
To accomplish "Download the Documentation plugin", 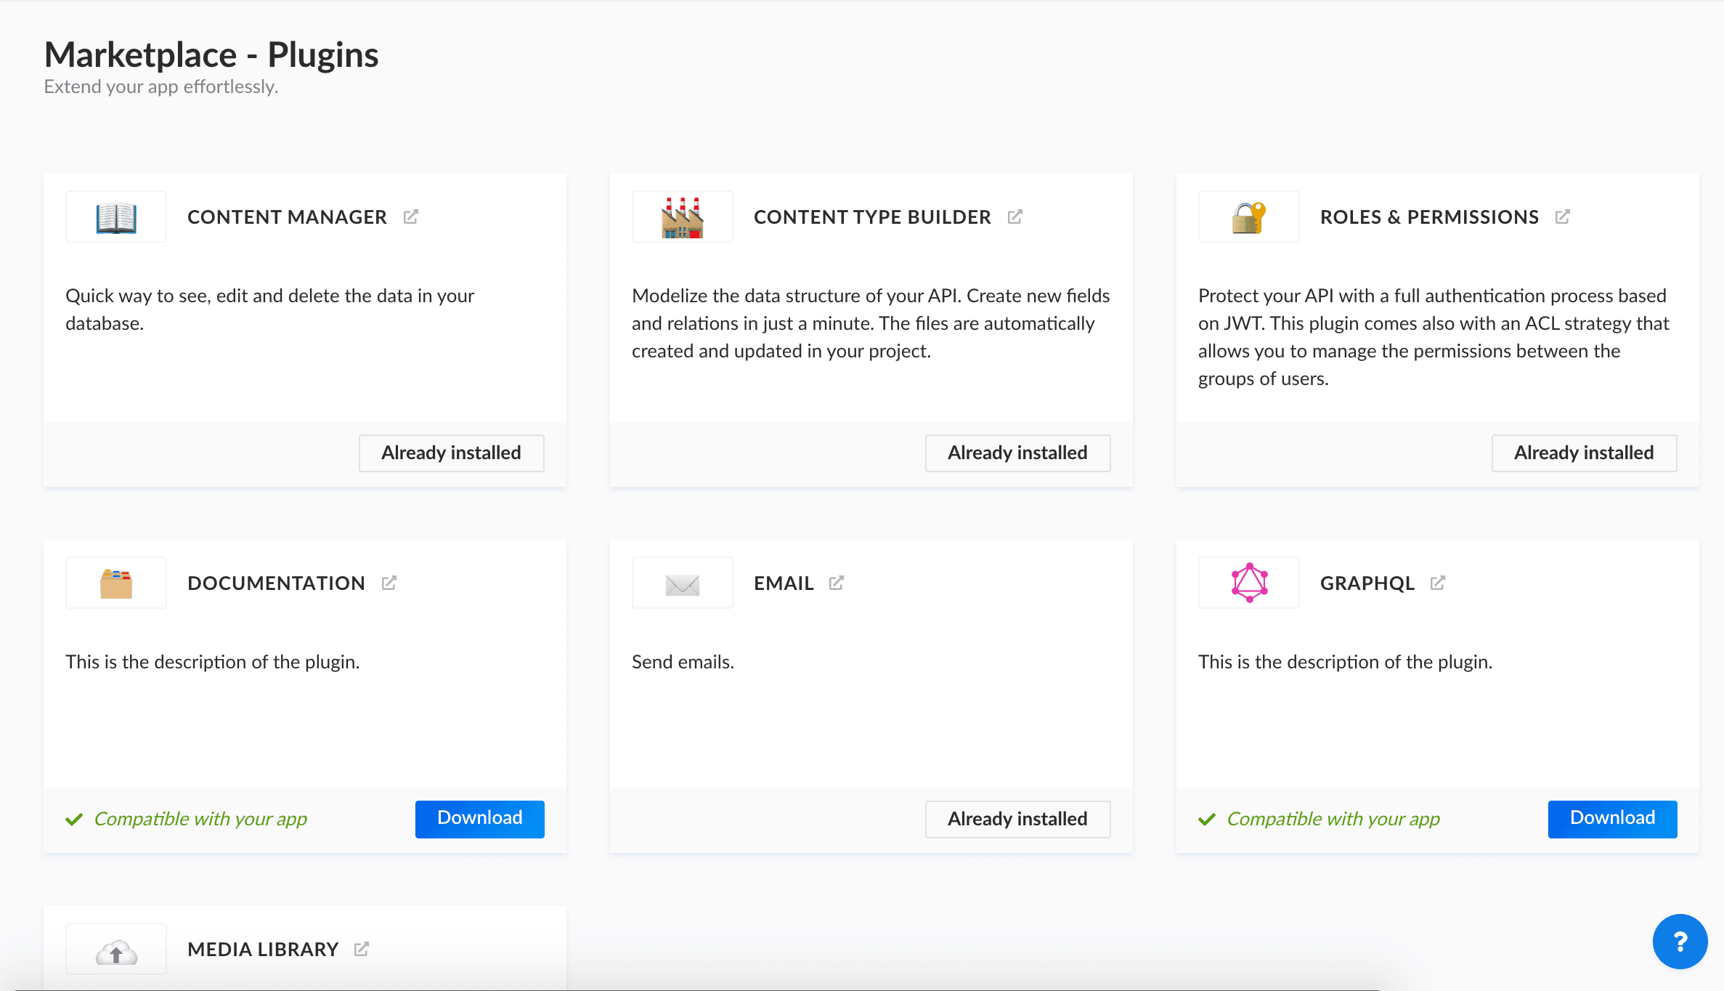I will pos(480,819).
